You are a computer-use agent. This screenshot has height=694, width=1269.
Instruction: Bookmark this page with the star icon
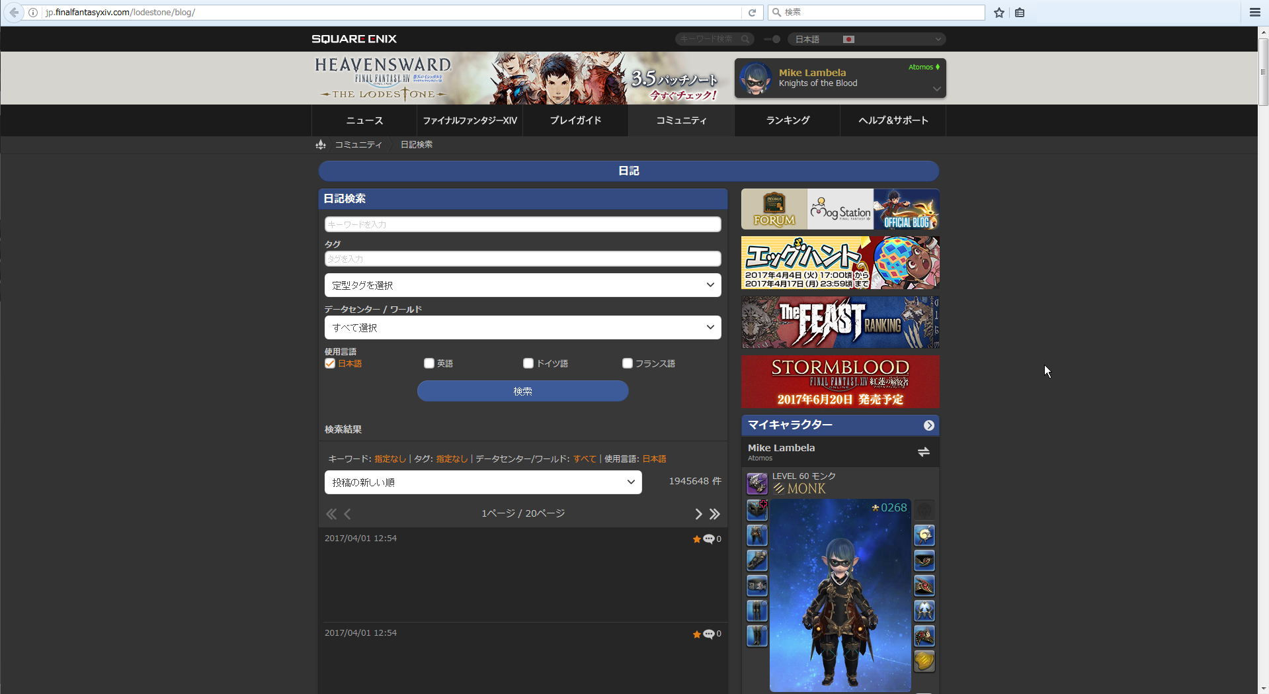click(x=999, y=13)
